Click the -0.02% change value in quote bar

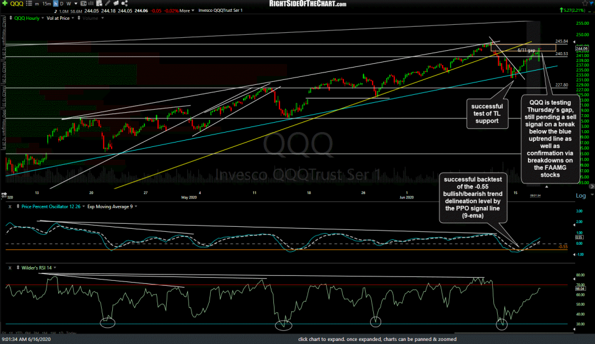(x=171, y=11)
